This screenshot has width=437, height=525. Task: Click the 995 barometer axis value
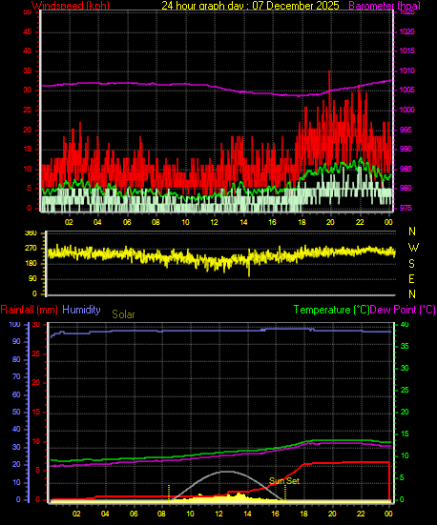tap(406, 130)
